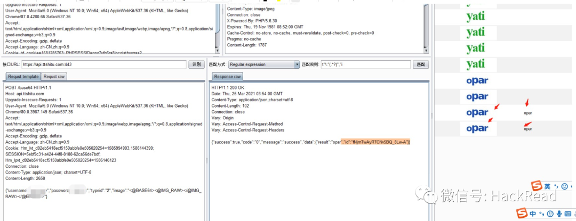Open the Response raw tab
576x221 pixels.
(227, 77)
